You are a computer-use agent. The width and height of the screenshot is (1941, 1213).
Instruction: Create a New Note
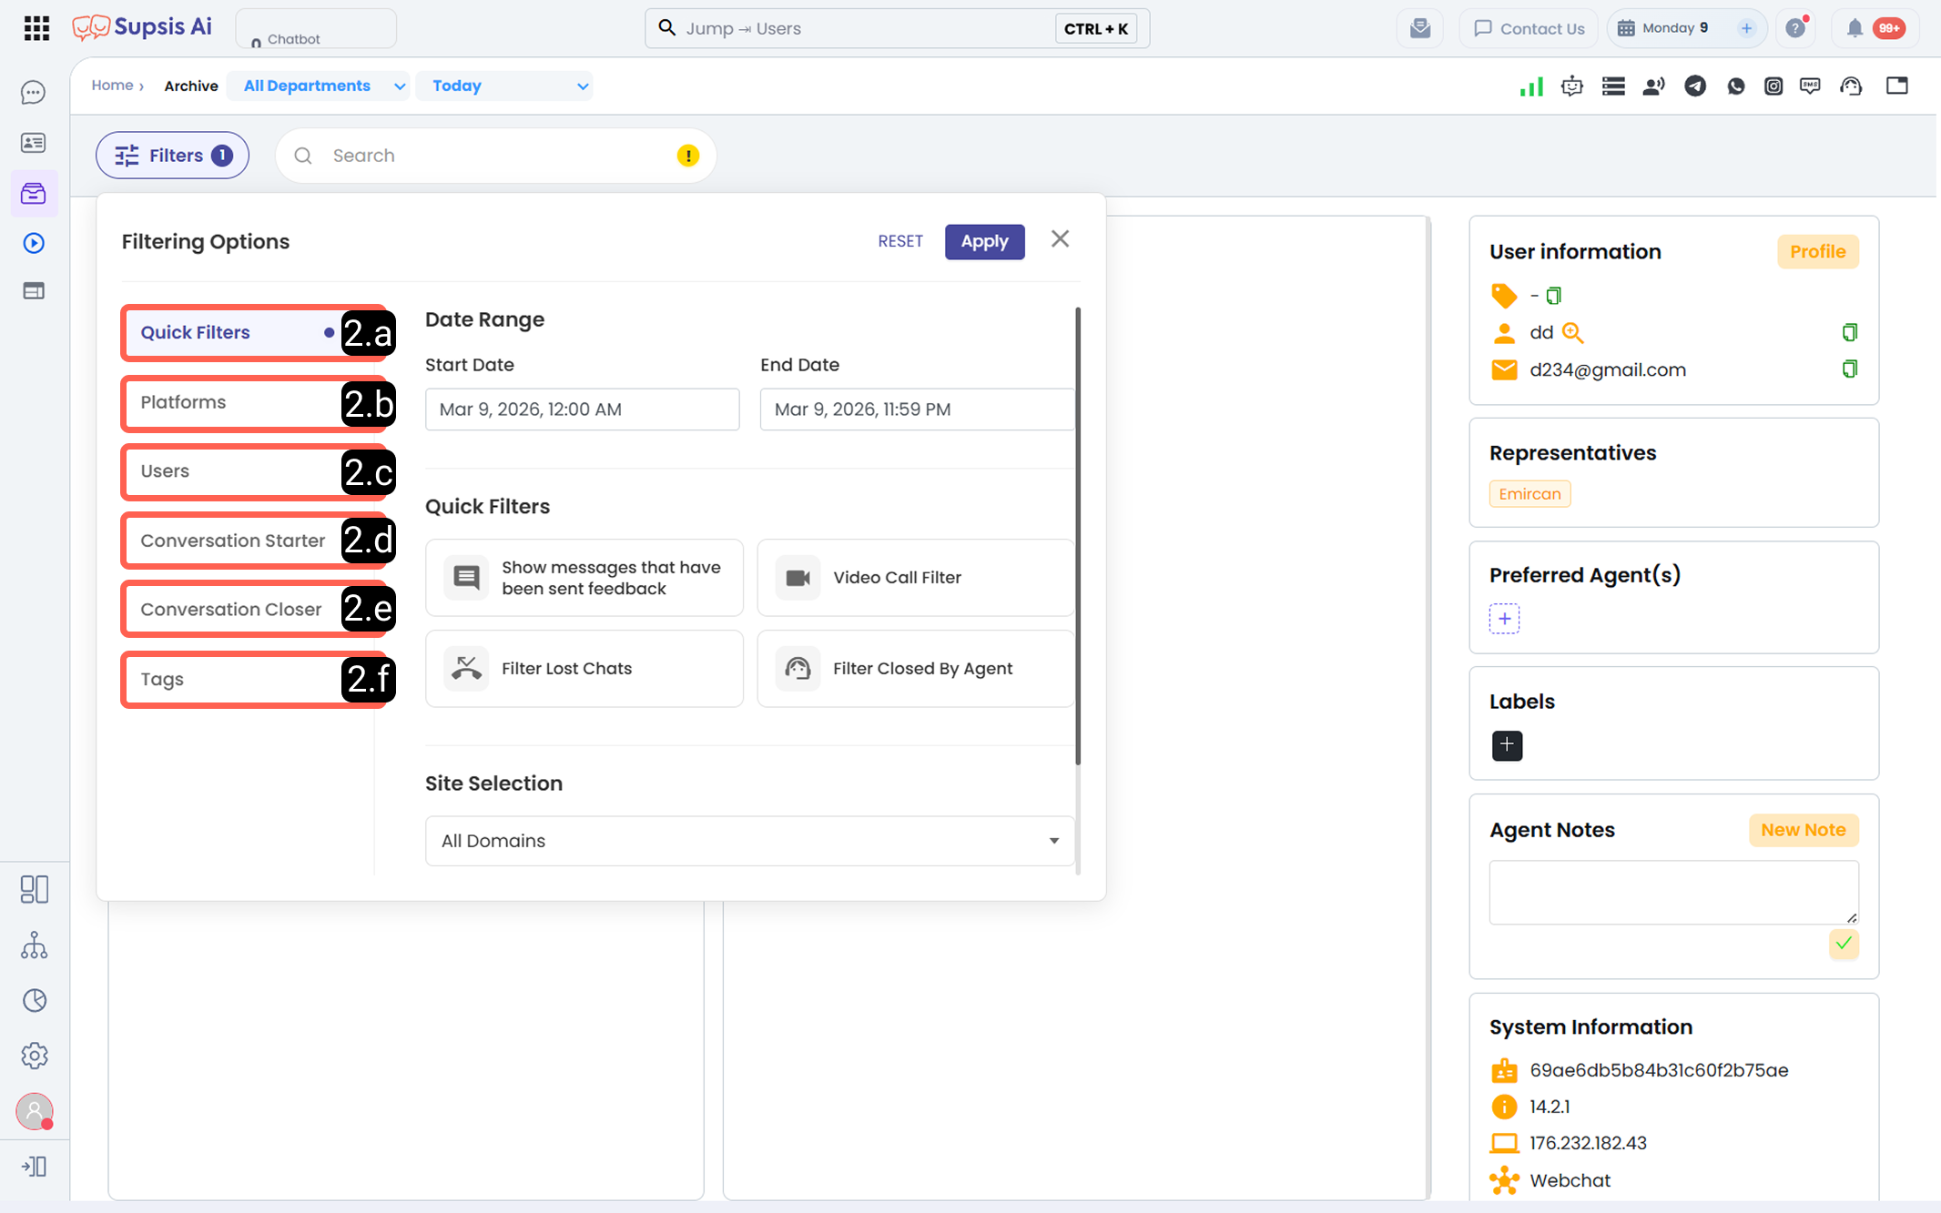(1803, 830)
